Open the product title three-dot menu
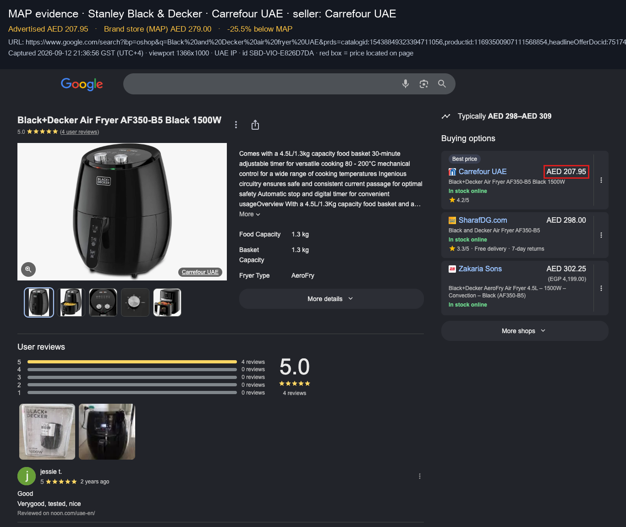626x527 pixels. click(236, 125)
